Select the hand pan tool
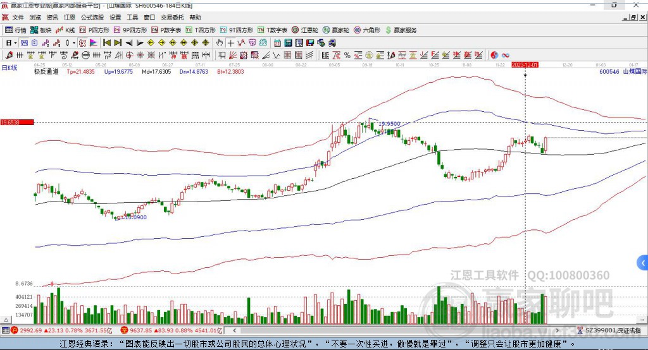This screenshot has height=350, width=648. 220,43
